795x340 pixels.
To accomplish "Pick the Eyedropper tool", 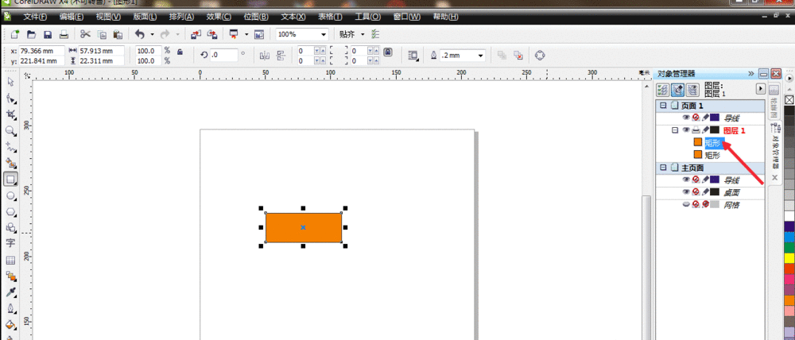I will (11, 292).
